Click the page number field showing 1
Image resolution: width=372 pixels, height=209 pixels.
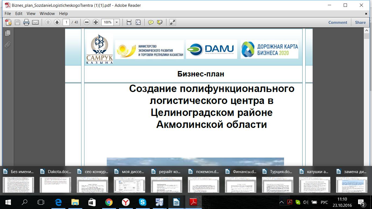coord(66,22)
